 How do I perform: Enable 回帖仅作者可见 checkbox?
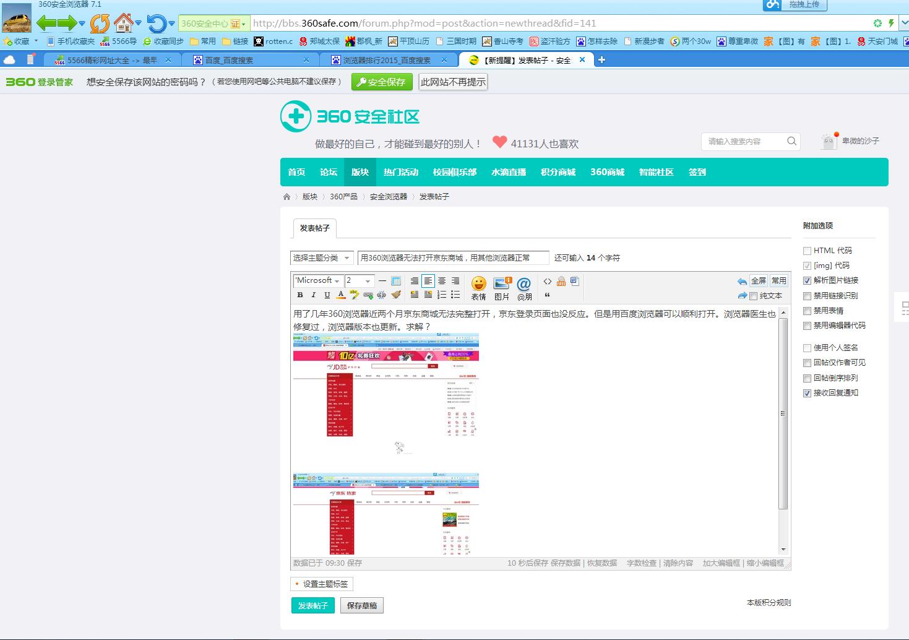(807, 363)
